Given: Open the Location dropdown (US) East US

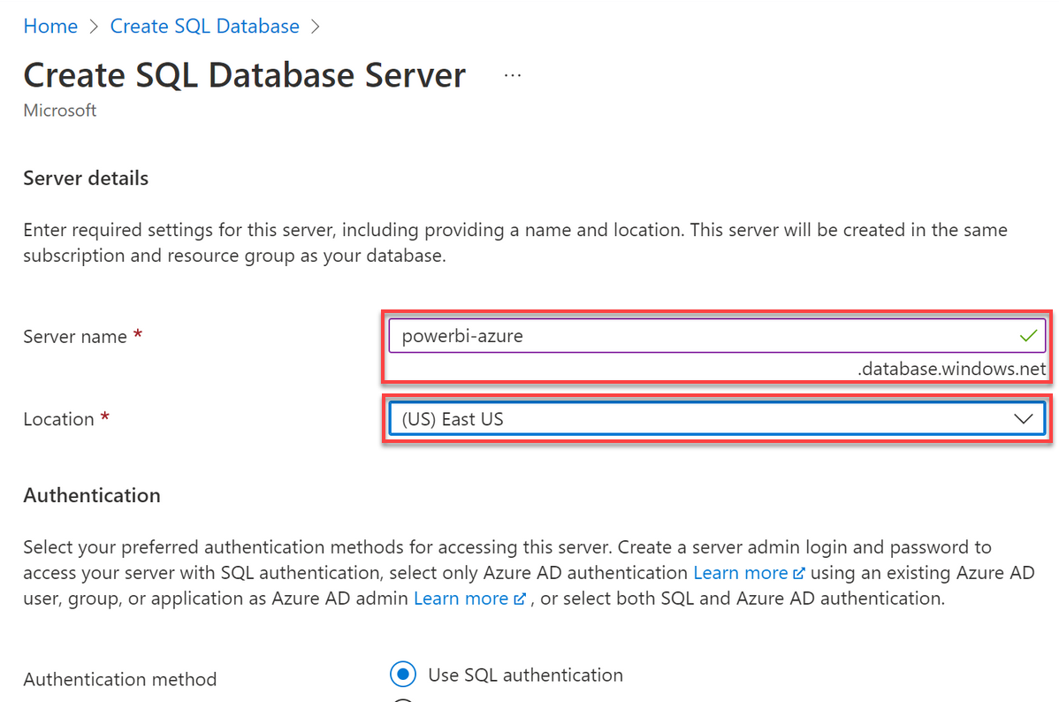Looking at the screenshot, I should [717, 419].
